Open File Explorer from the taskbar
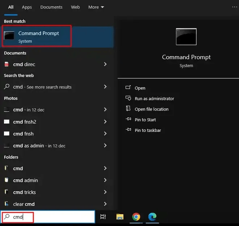This screenshot has height=226, width=239. pos(120,217)
